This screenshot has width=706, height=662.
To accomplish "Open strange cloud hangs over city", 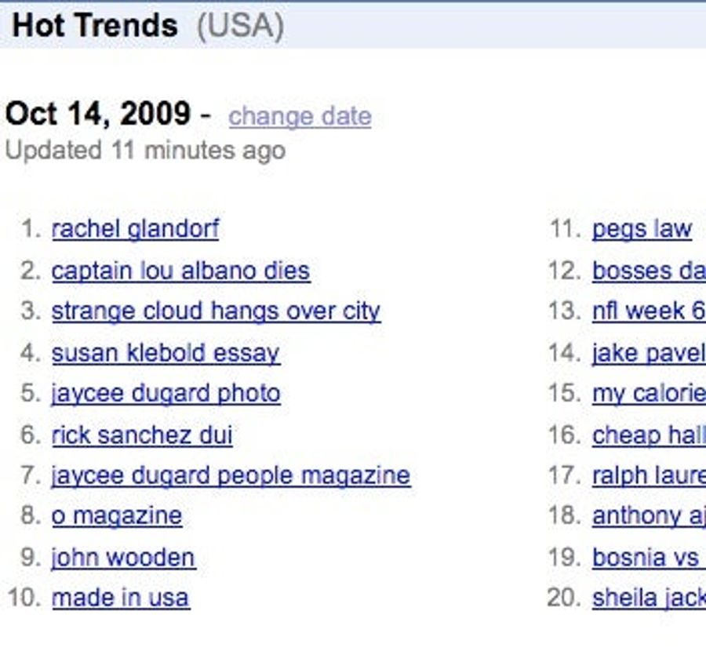I will 217,311.
